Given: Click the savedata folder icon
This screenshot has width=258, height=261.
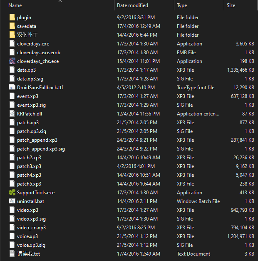Looking at the screenshot, I should 12,26.
